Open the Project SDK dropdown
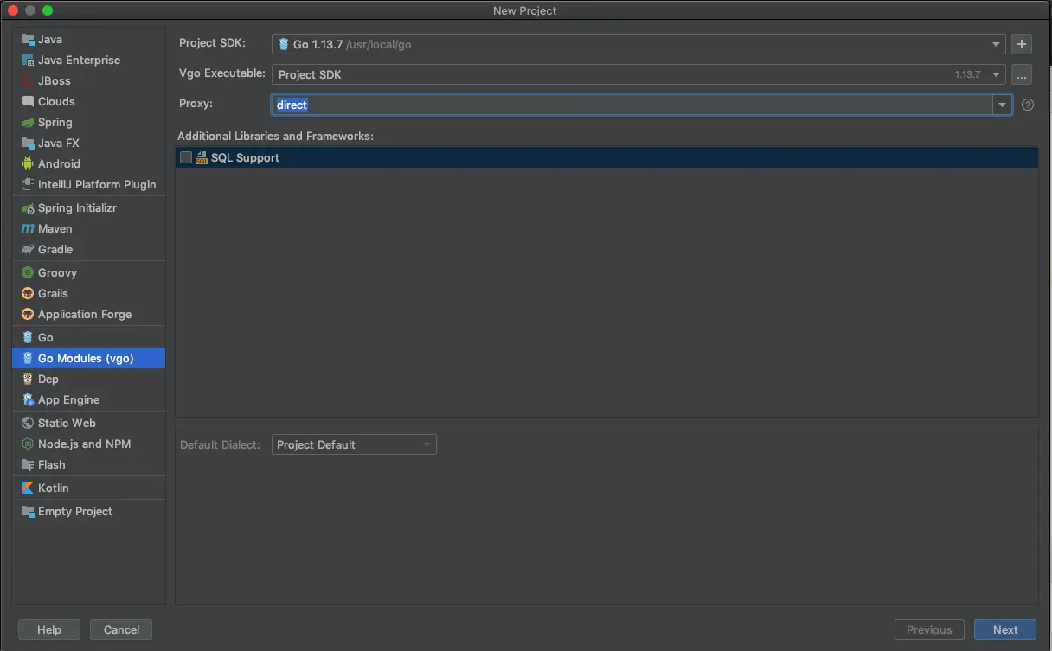The height and width of the screenshot is (651, 1052). (x=638, y=44)
